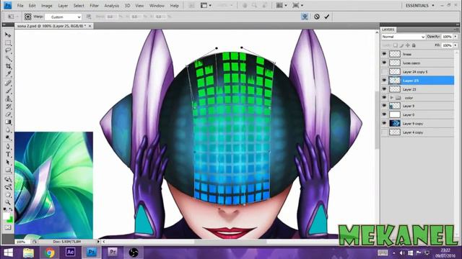Hide the lineas layer
The width and height of the screenshot is (462, 259).
point(384,54)
